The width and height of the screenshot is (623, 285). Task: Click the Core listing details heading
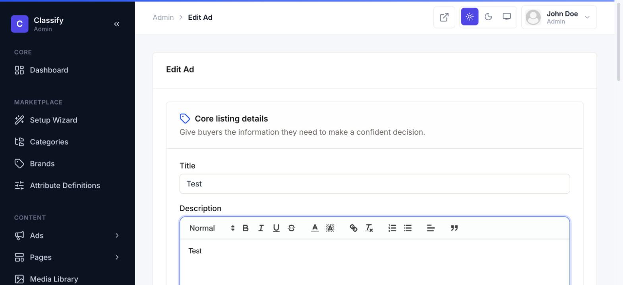point(231,119)
